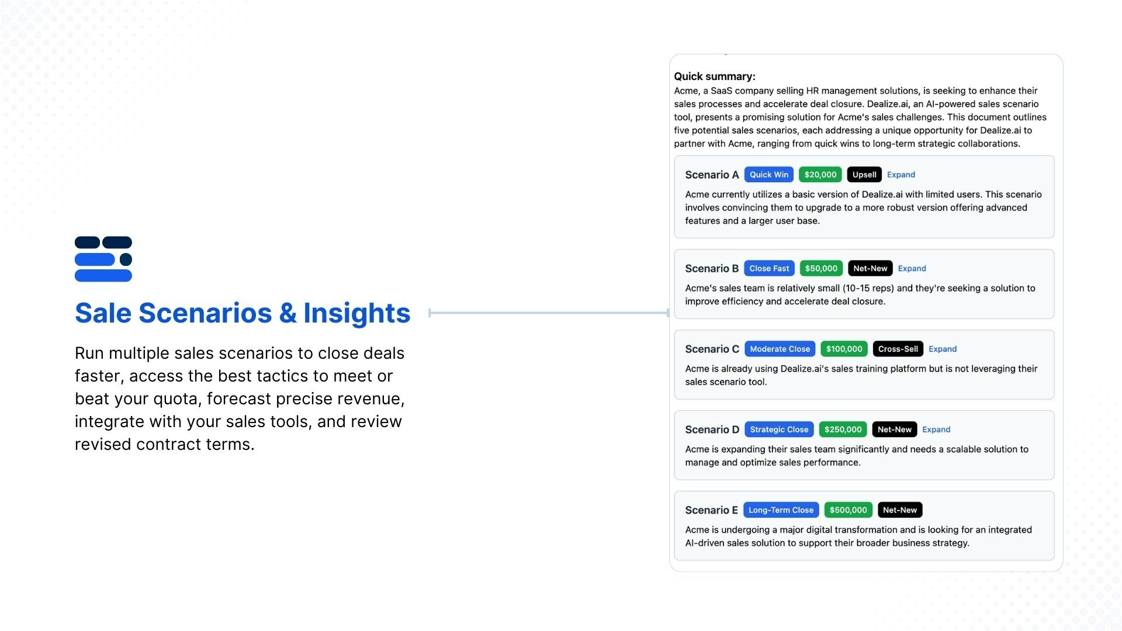Click the Sale Scenarios & Insights heading

point(243,313)
